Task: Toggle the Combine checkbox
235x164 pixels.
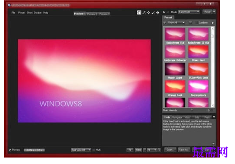Action: point(197,23)
